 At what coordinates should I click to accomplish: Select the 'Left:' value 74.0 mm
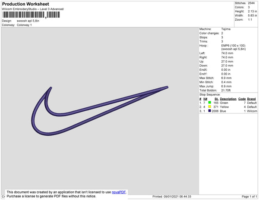pyautogui.click(x=227, y=53)
